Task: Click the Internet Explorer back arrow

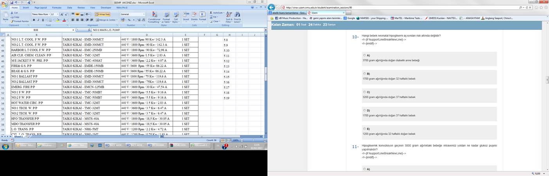Action: (x=272, y=7)
